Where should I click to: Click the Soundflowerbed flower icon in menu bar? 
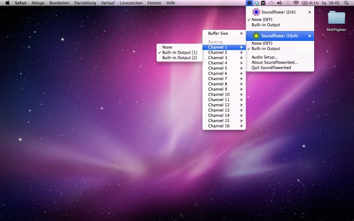pos(249,3)
